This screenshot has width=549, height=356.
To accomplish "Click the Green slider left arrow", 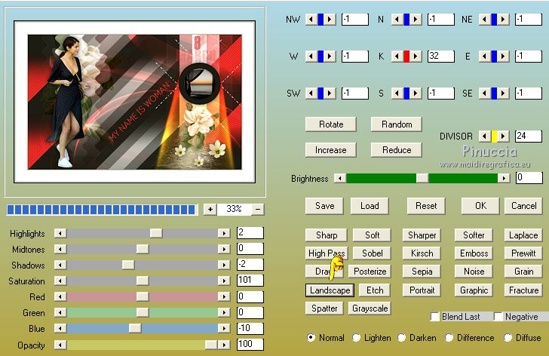I will coord(60,312).
